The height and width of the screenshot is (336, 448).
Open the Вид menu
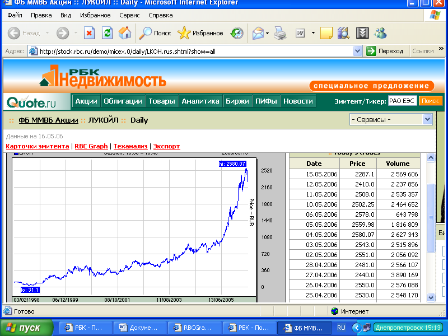(x=66, y=15)
